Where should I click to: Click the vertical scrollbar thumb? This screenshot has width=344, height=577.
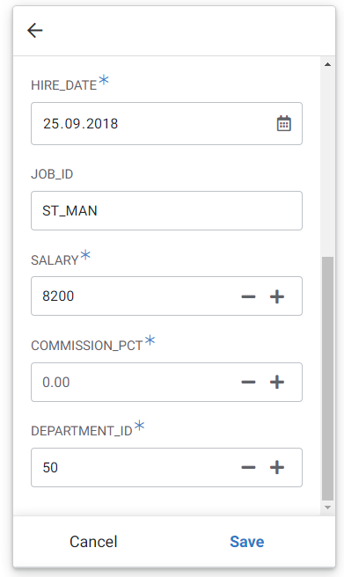[327, 378]
